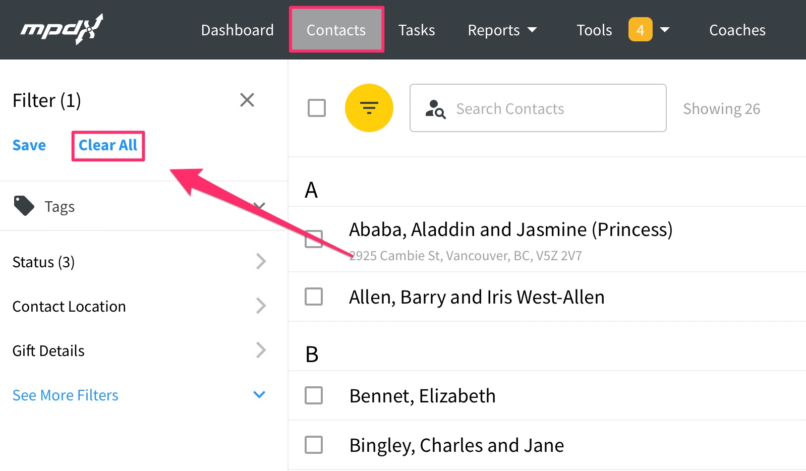Open the Reports dropdown menu

tap(502, 30)
